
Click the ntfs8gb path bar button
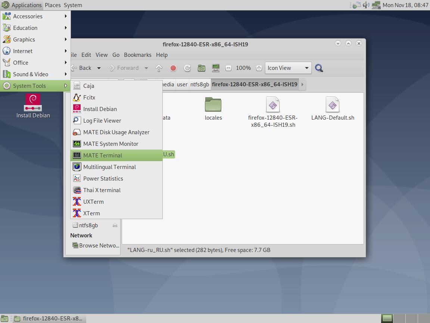coord(200,84)
